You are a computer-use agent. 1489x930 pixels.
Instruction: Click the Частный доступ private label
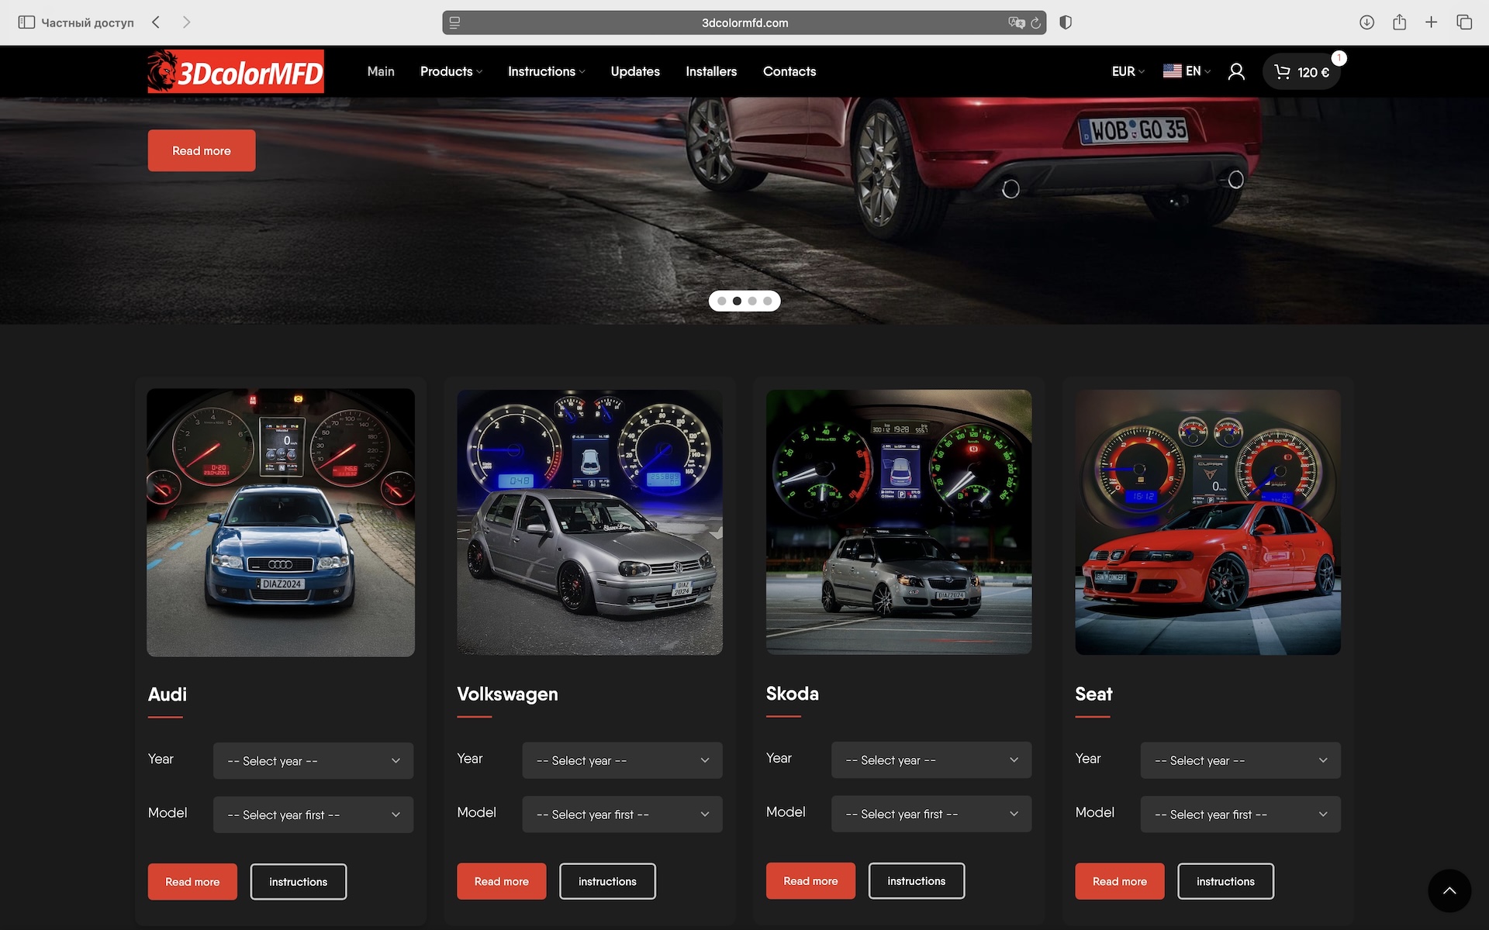point(88,22)
